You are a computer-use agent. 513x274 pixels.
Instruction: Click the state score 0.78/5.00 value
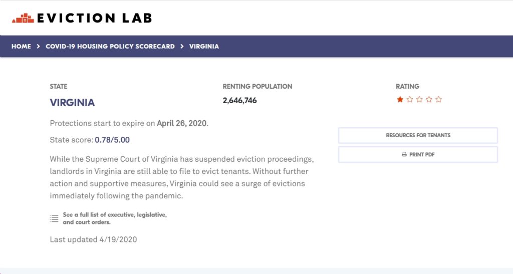click(112, 140)
